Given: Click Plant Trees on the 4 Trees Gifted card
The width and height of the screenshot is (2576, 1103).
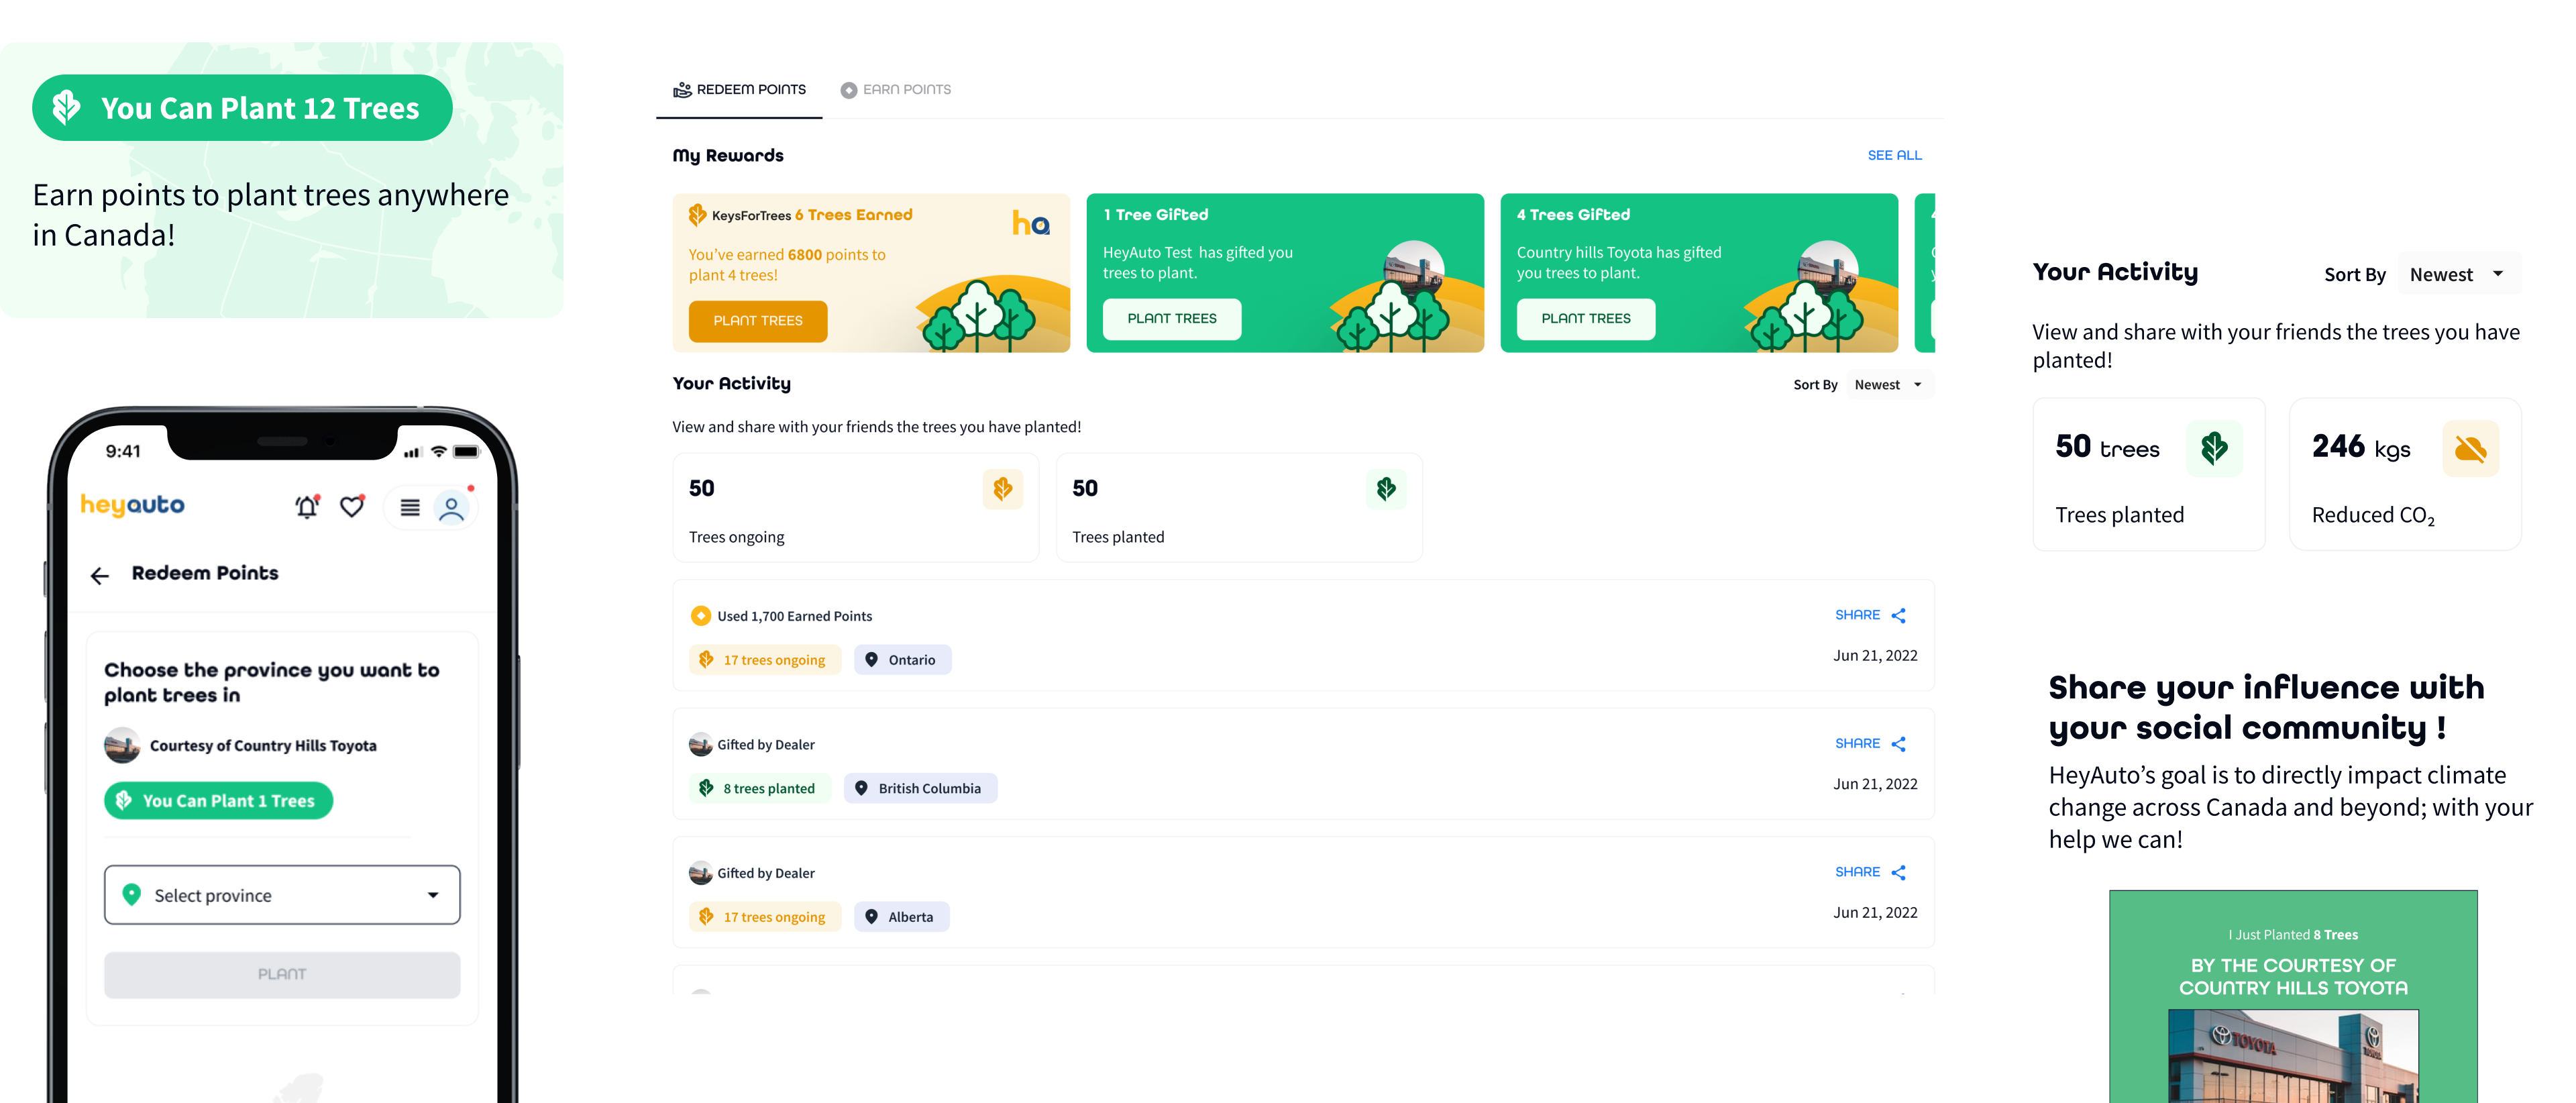Looking at the screenshot, I should pos(1586,319).
